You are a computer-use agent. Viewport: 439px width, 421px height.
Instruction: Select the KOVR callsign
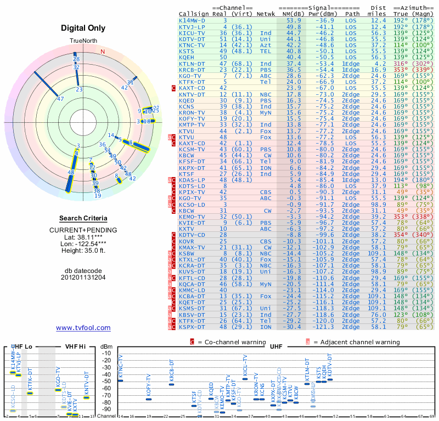click(187, 241)
